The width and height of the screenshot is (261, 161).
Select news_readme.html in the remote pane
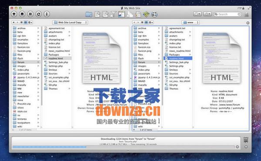(x=180, y=51)
